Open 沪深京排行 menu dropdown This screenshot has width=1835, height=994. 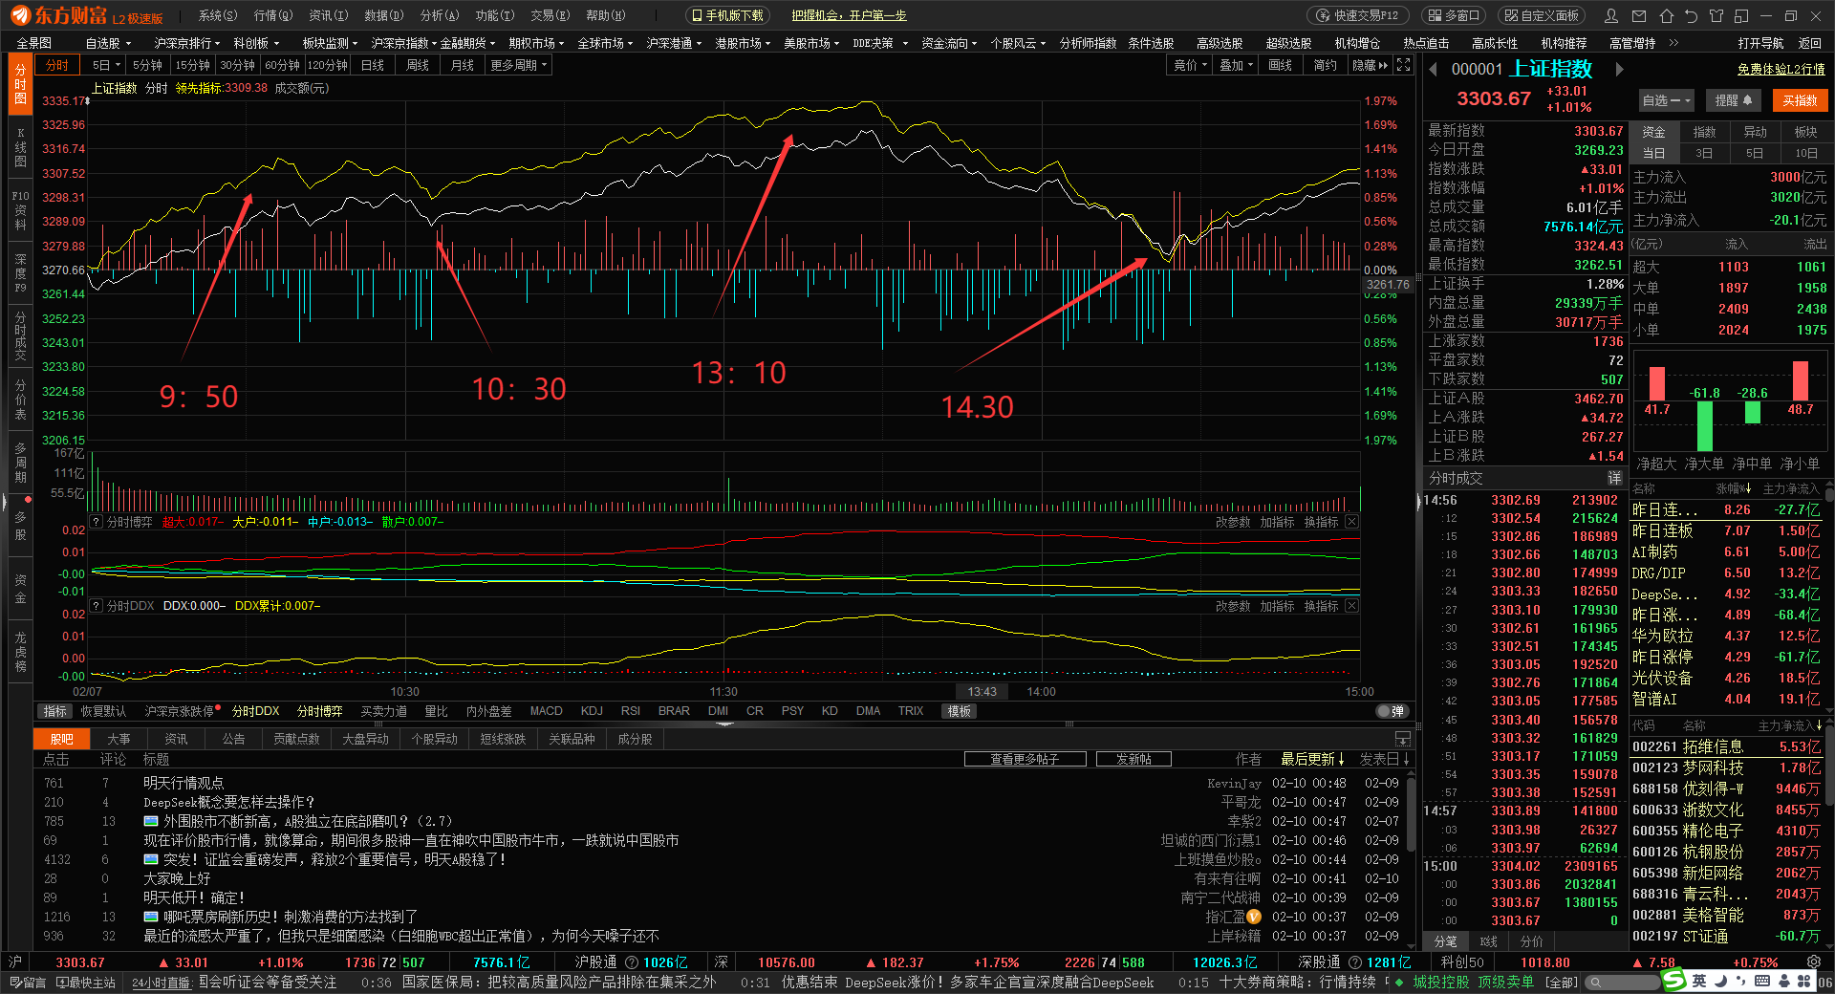(186, 43)
